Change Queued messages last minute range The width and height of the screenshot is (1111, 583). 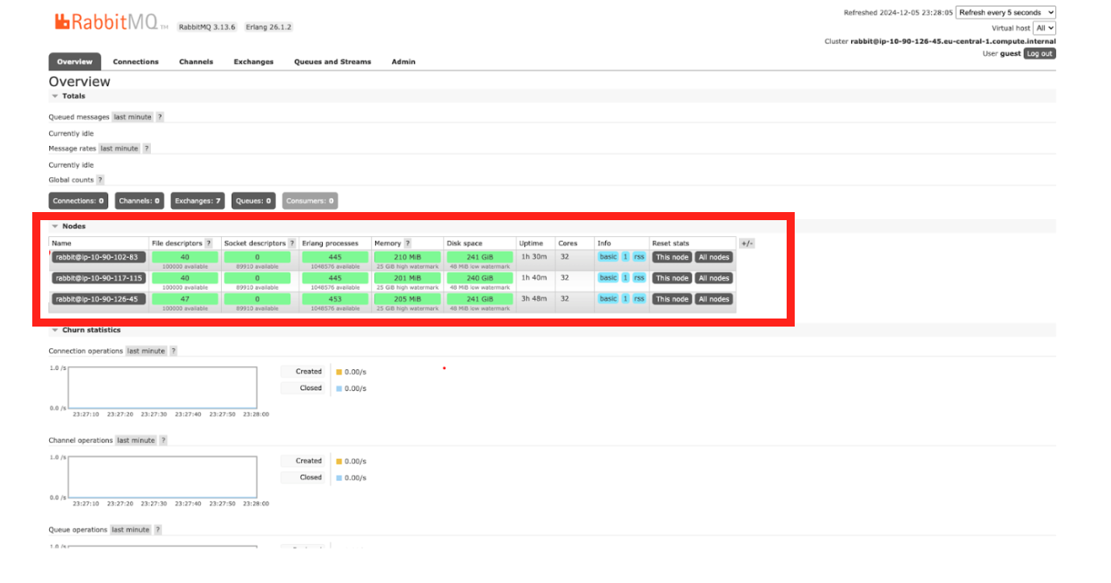(132, 117)
